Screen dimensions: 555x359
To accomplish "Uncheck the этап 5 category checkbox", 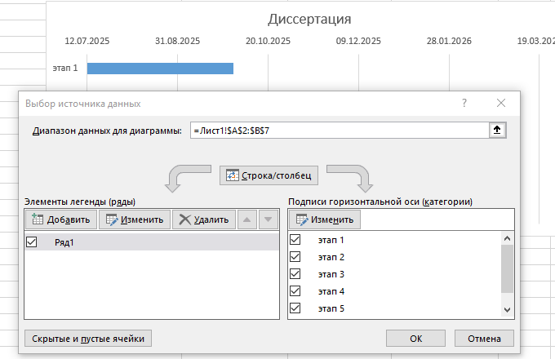I will pyautogui.click(x=295, y=308).
